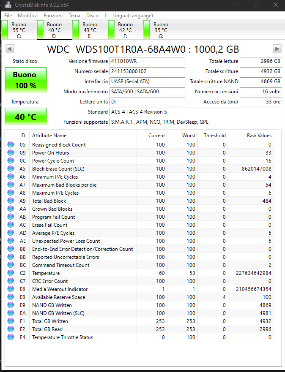Screen dimensions: 285x372
Task: Select the Temperature Throttle Status row text
Action: [x=63, y=337]
